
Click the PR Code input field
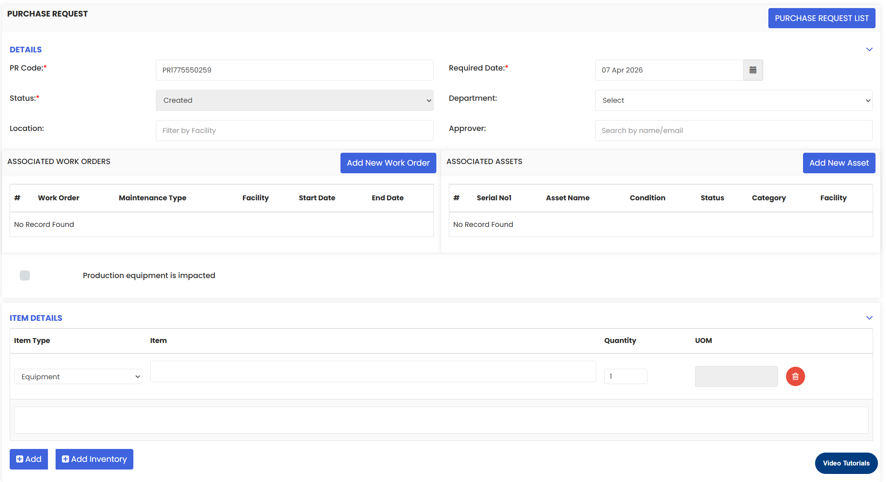(295, 70)
